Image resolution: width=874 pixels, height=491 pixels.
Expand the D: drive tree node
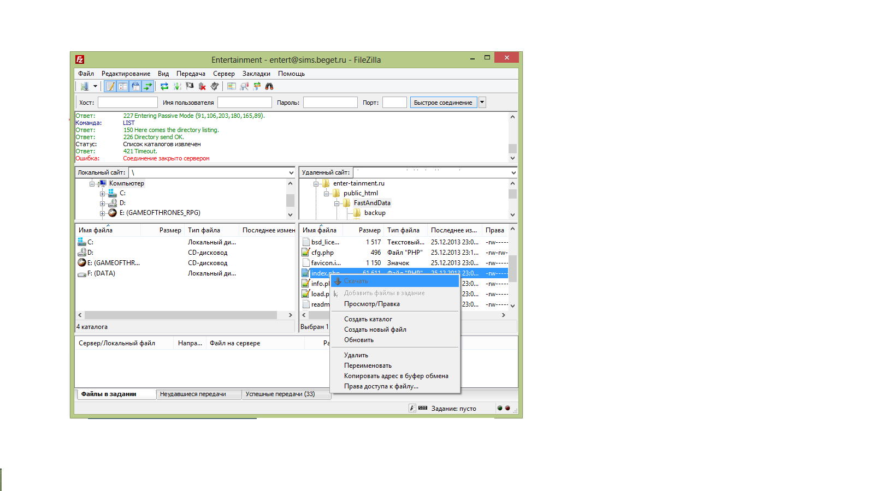point(102,203)
